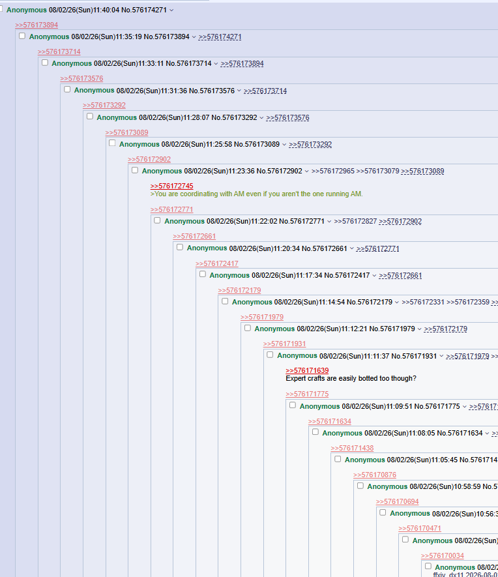The width and height of the screenshot is (498, 577).
Task: Open post menu arrow for No.576171931
Action: click(x=441, y=356)
